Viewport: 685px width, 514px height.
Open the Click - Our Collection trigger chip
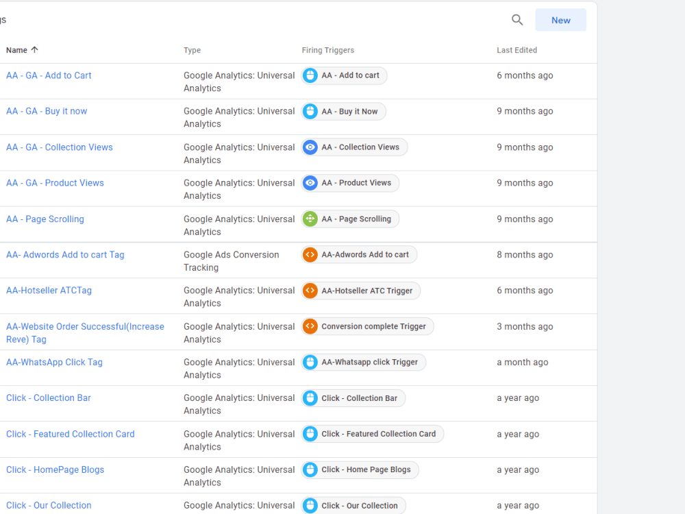pyautogui.click(x=353, y=505)
